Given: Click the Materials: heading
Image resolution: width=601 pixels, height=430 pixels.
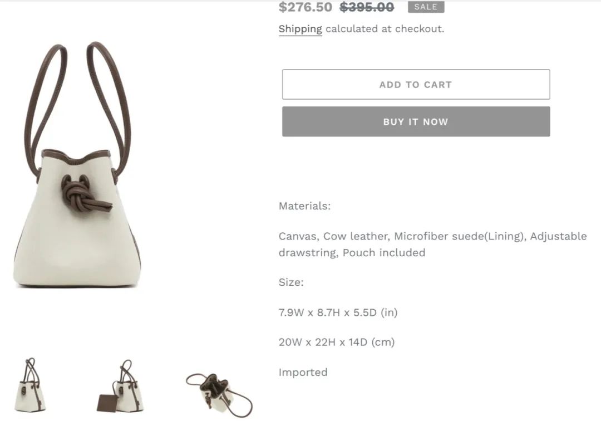Looking at the screenshot, I should point(304,206).
